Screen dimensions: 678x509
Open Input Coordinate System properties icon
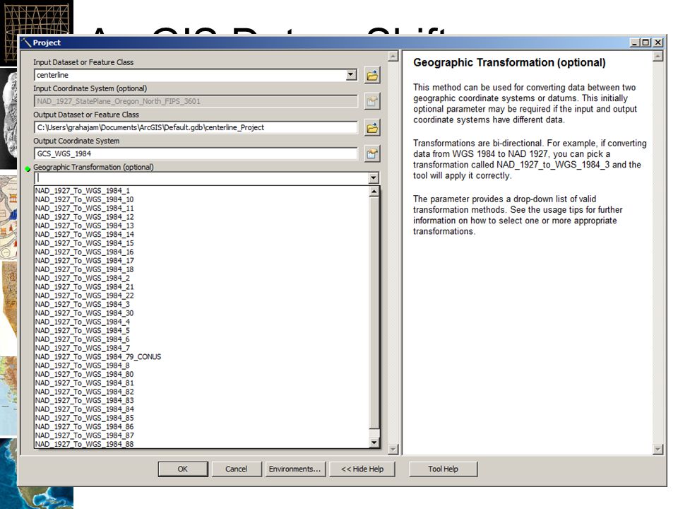[372, 101]
